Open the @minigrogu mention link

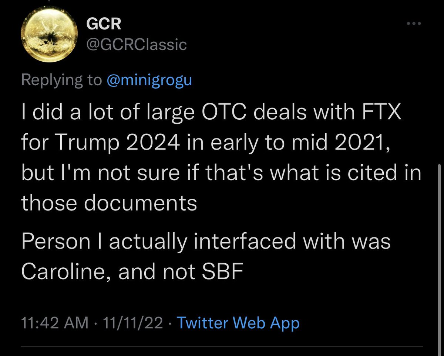(x=149, y=80)
